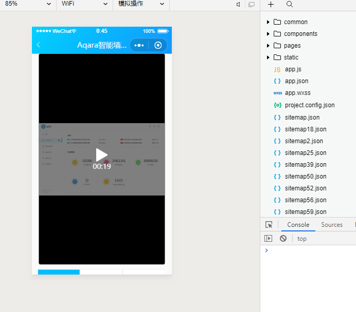This screenshot has height=312, width=356.
Task: Open sitemap59.json file name
Action: click(306, 211)
